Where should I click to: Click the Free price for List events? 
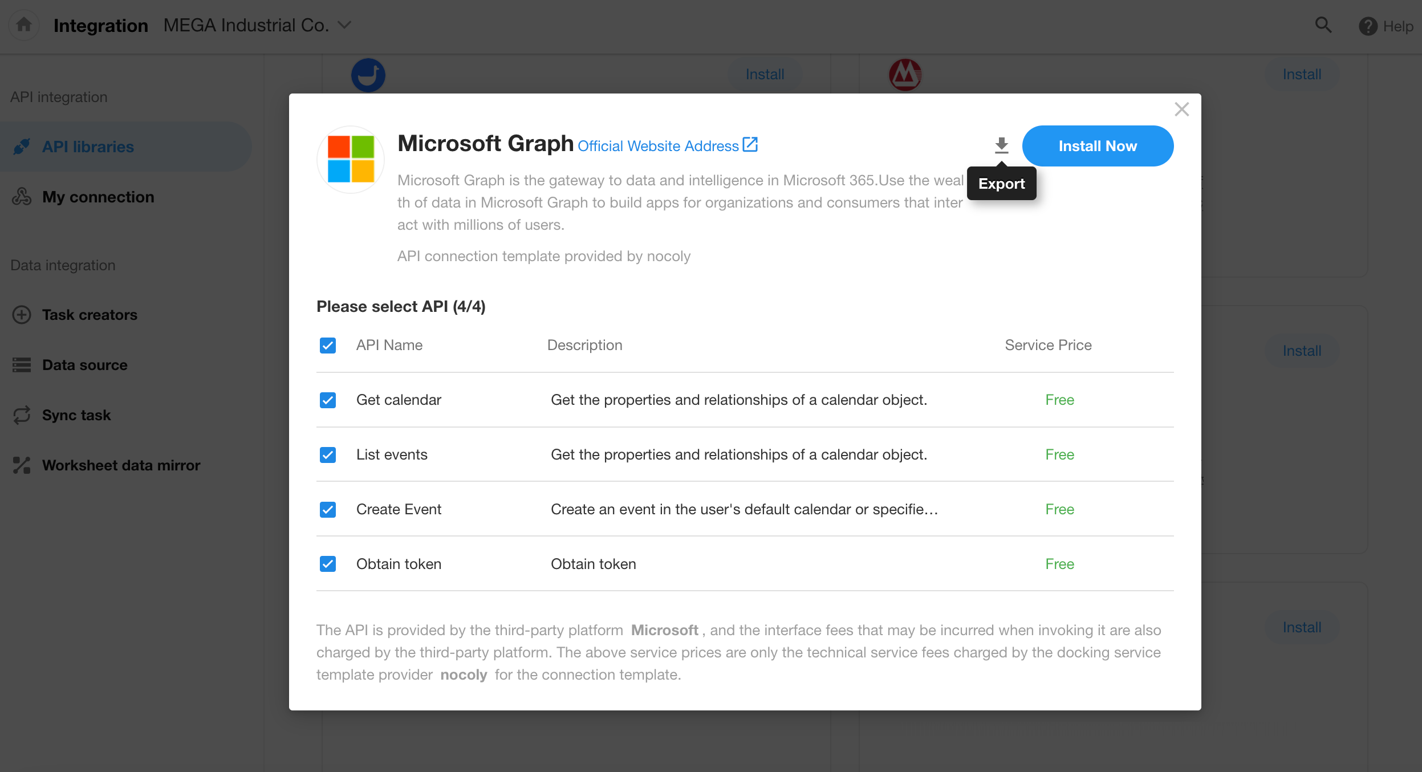point(1059,454)
